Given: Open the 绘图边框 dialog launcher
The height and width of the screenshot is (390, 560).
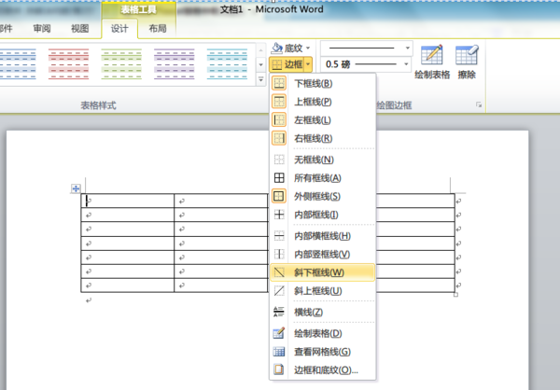Looking at the screenshot, I should 479,104.
